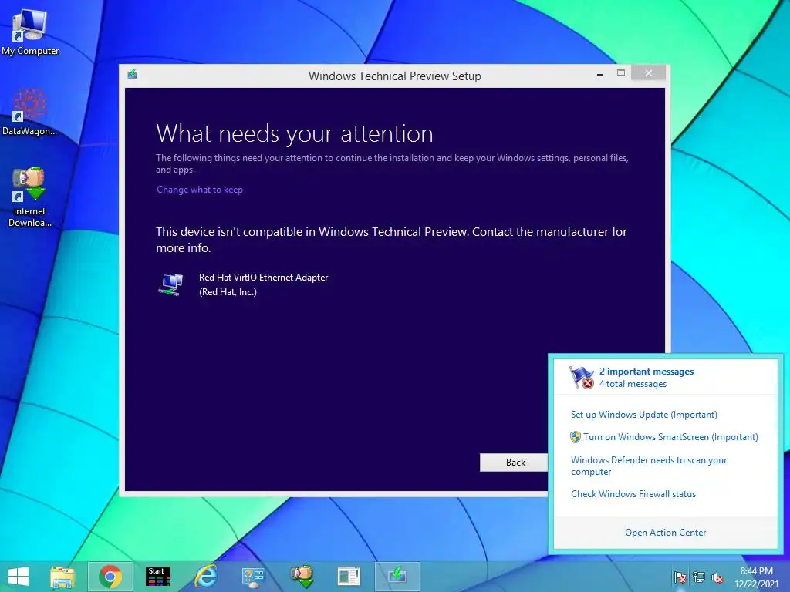The height and width of the screenshot is (592, 790).
Task: Select the My Computer desktop icon
Action: click(30, 32)
